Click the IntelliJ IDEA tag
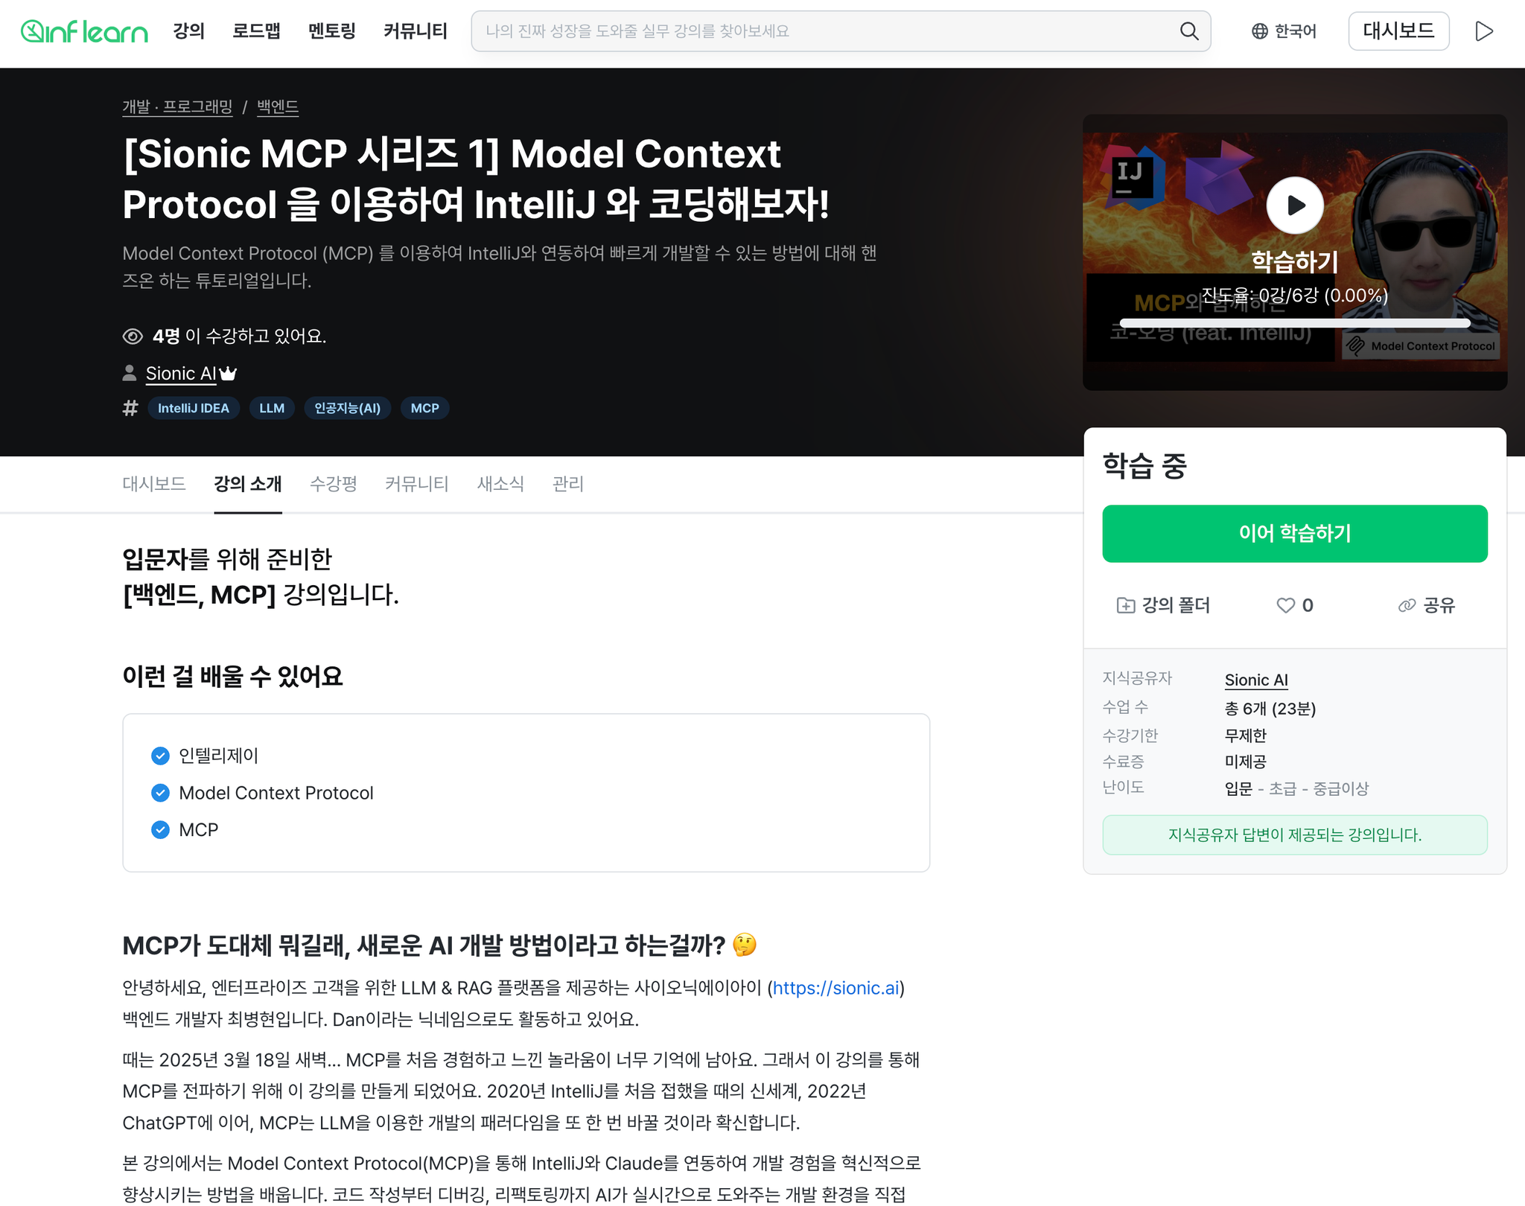The height and width of the screenshot is (1206, 1525). click(x=194, y=408)
